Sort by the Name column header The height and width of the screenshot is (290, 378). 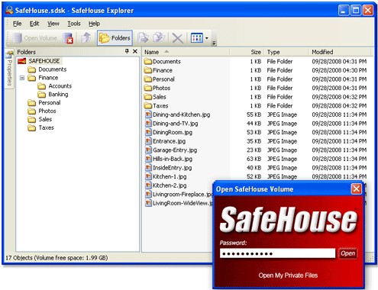[x=186, y=52]
